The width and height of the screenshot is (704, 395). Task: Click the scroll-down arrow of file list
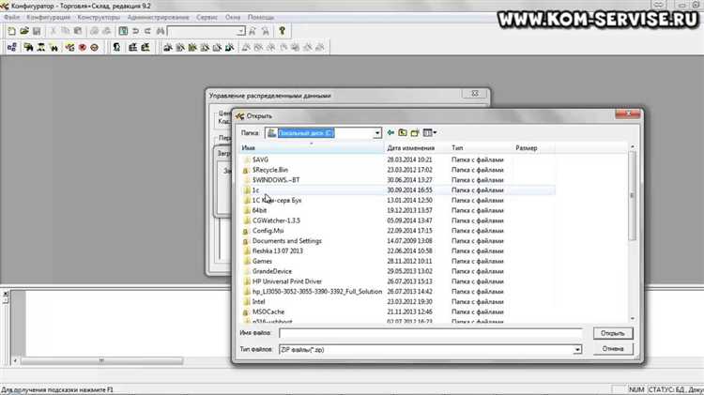tap(632, 318)
